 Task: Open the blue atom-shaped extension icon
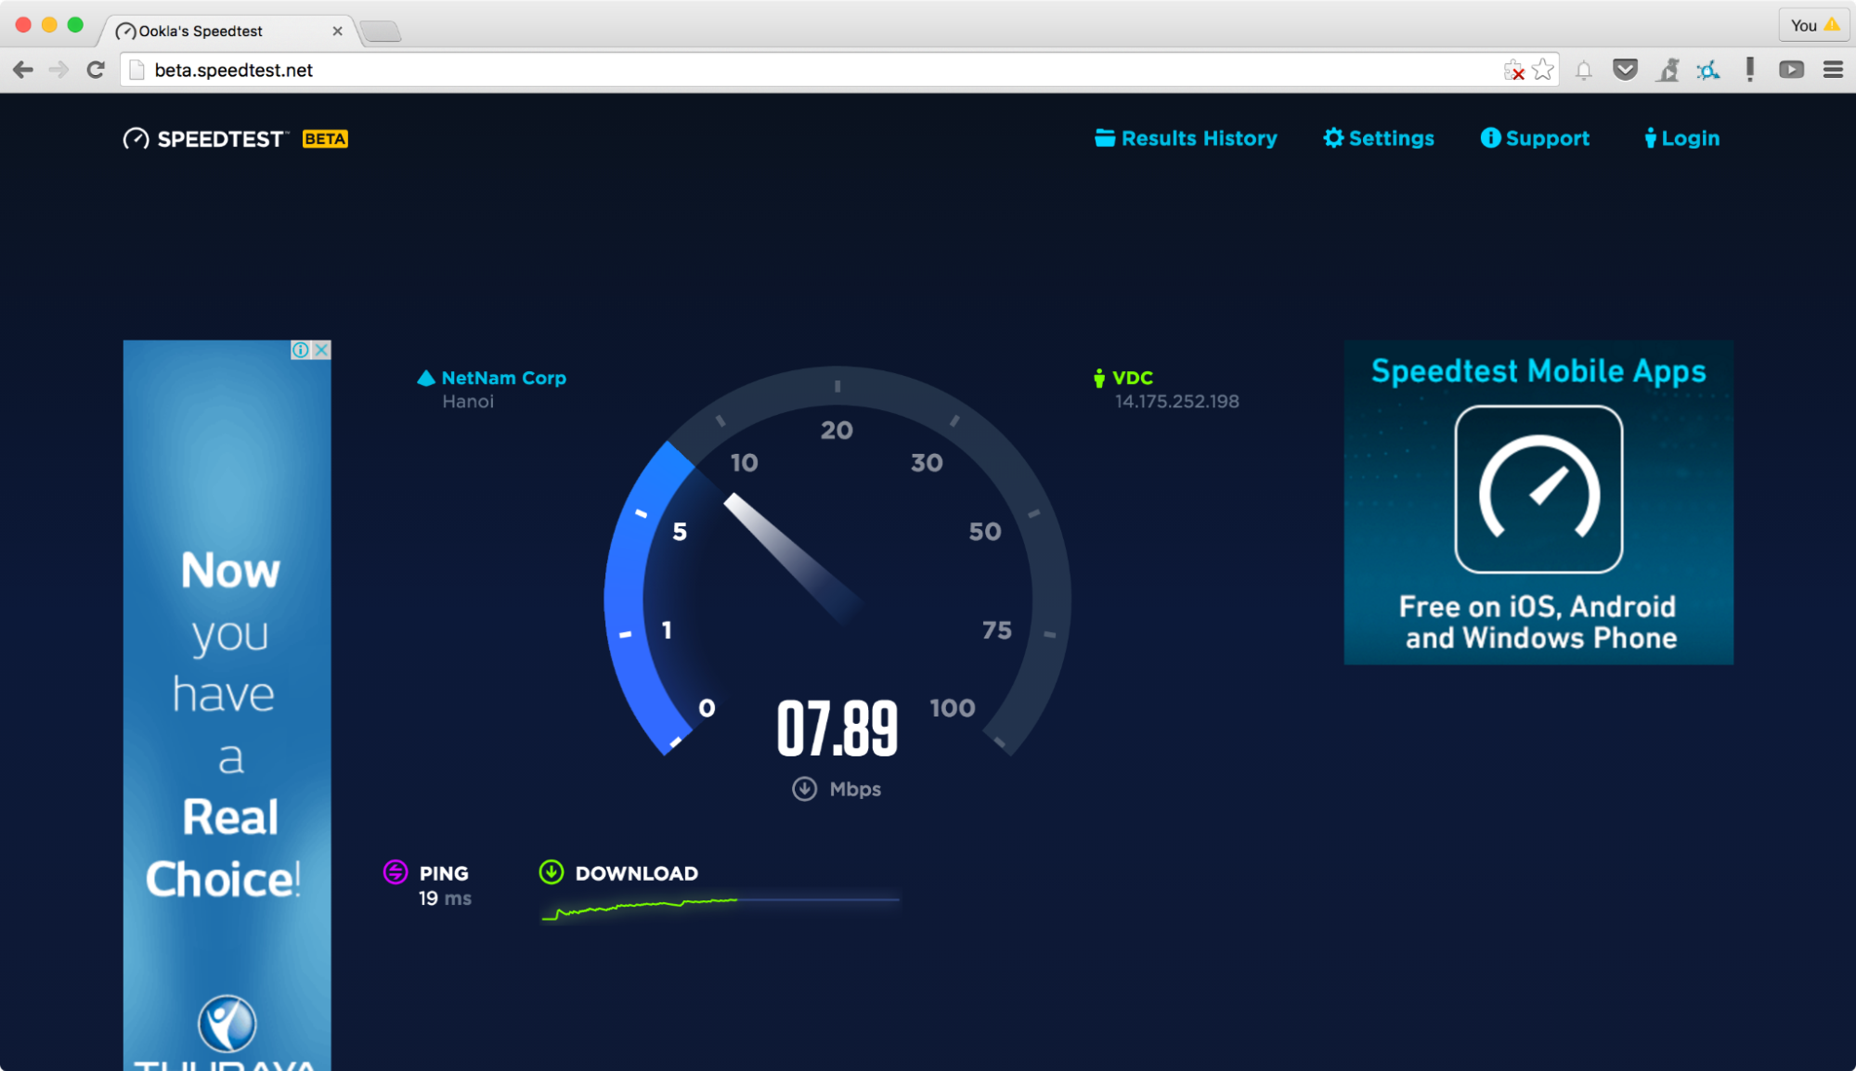click(x=1708, y=70)
